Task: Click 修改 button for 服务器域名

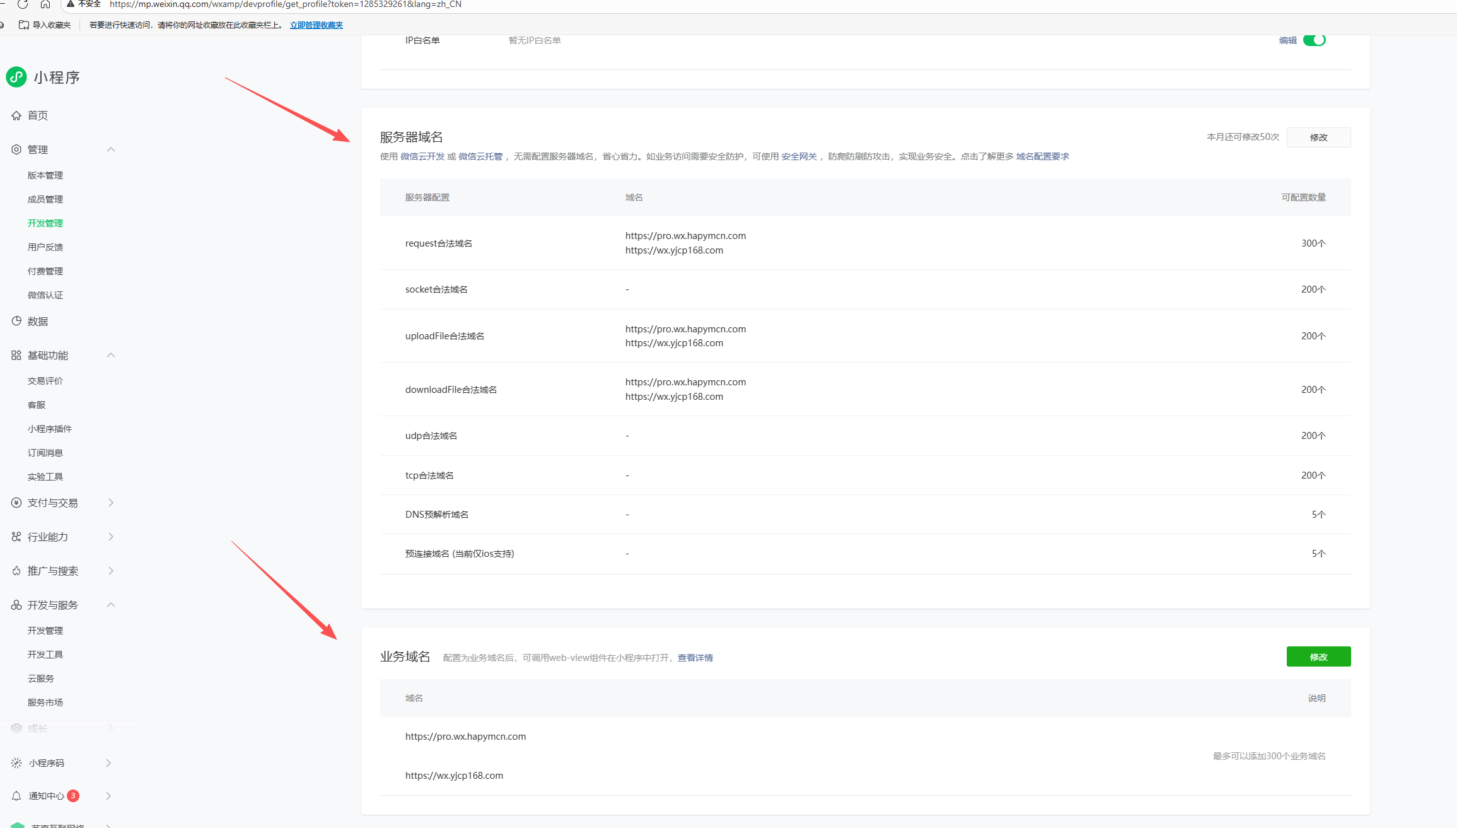Action: coord(1318,137)
